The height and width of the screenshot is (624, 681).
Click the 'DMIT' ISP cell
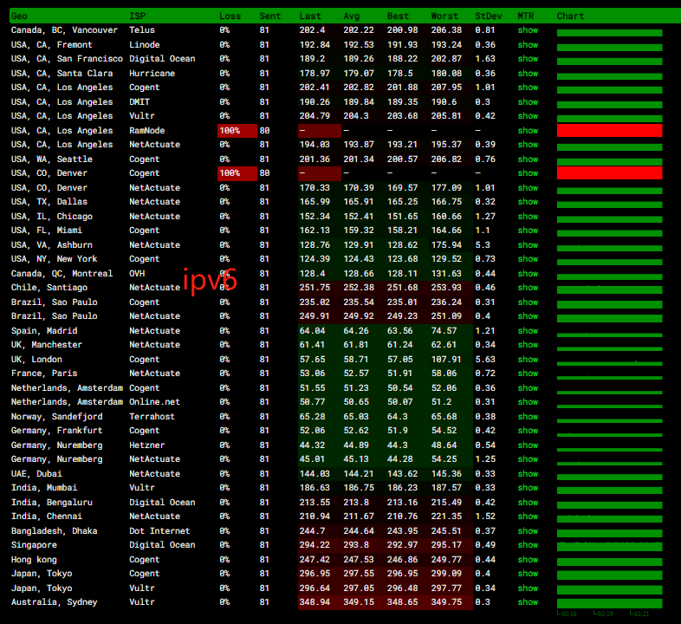pyautogui.click(x=139, y=102)
